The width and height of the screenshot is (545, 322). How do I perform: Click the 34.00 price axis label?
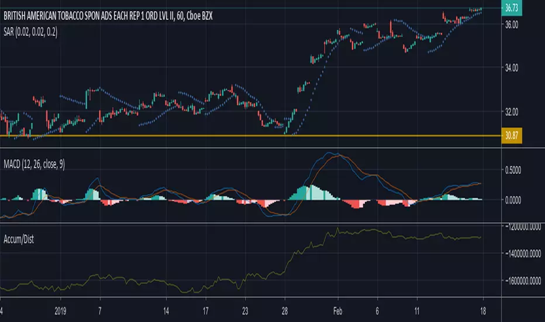pyautogui.click(x=512, y=67)
